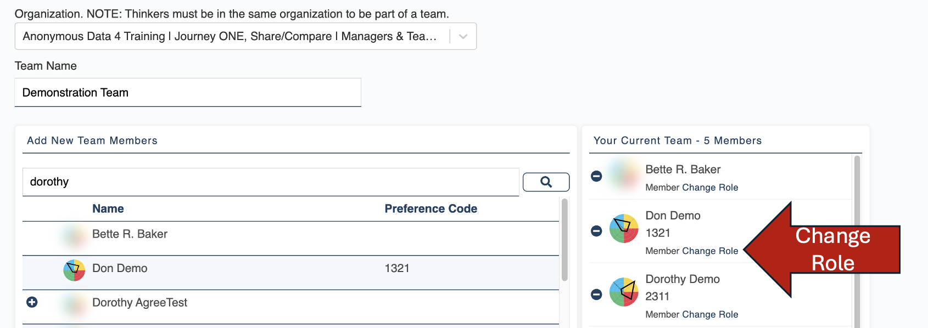Sort by the Name column header
This screenshot has height=328, width=928.
(108, 209)
